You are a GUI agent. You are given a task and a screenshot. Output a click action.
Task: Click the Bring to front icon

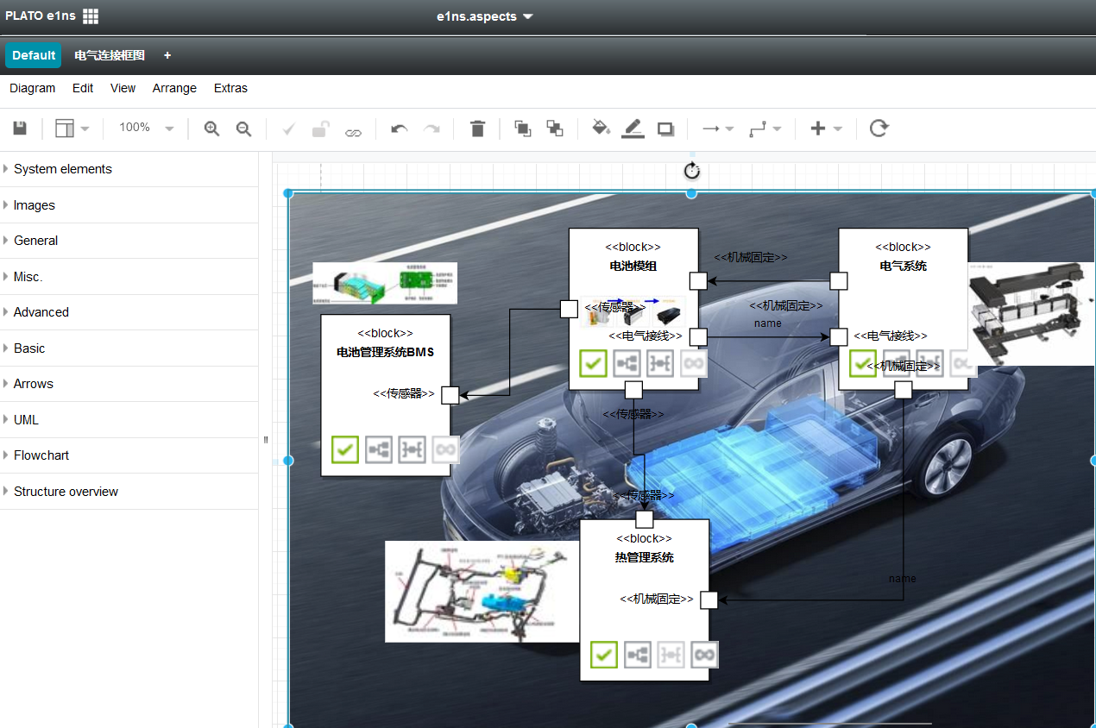522,129
